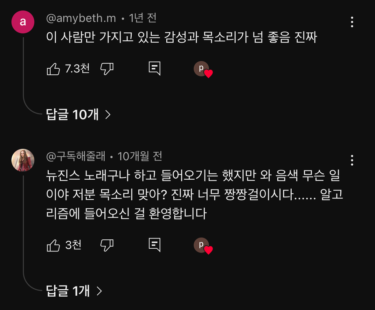
Task: Expand 답글 10개 replies
Action: coord(79,114)
